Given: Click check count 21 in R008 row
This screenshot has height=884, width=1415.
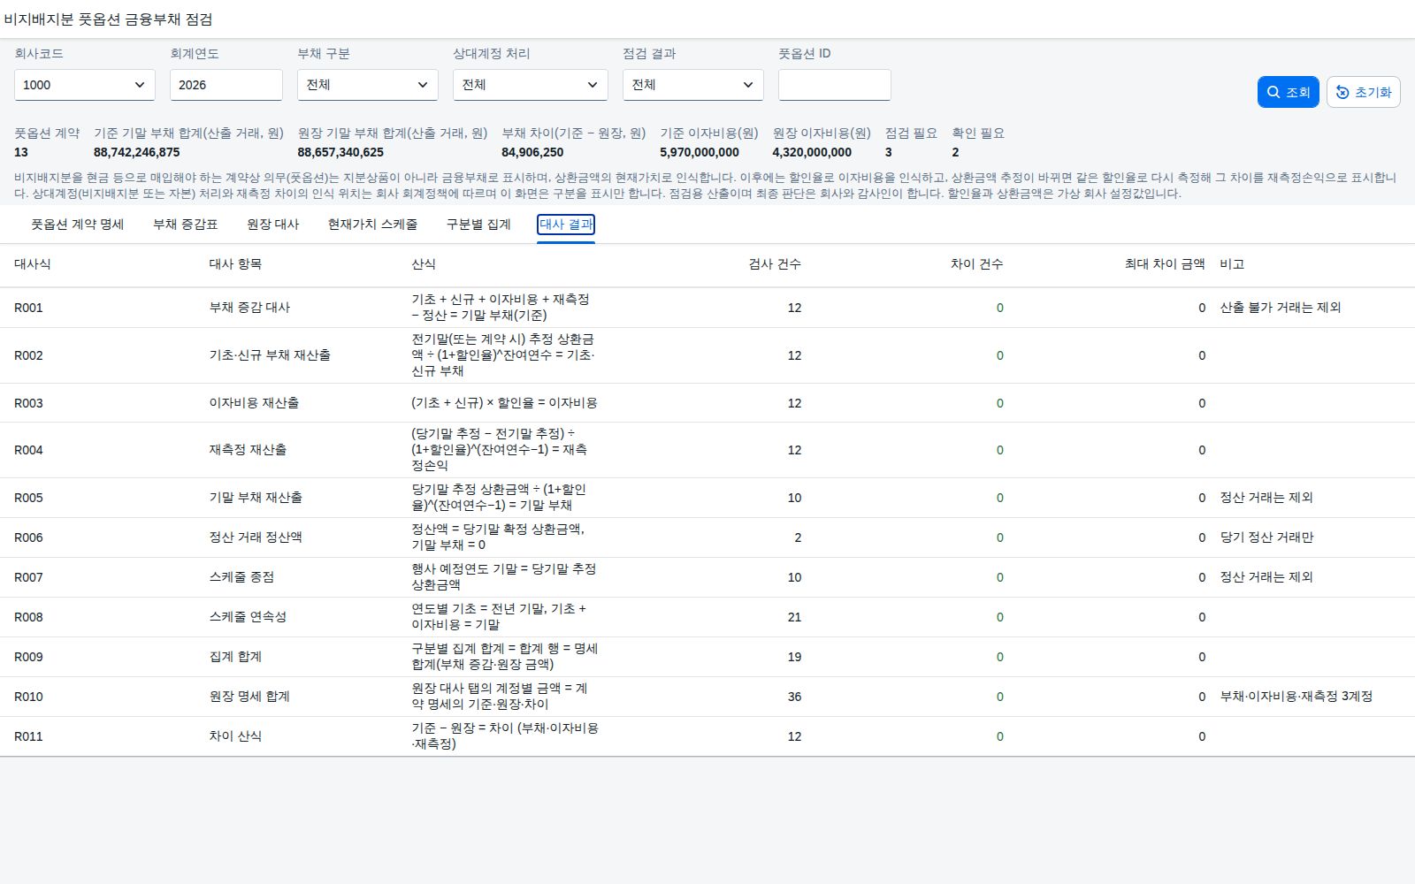Looking at the screenshot, I should coord(794,617).
